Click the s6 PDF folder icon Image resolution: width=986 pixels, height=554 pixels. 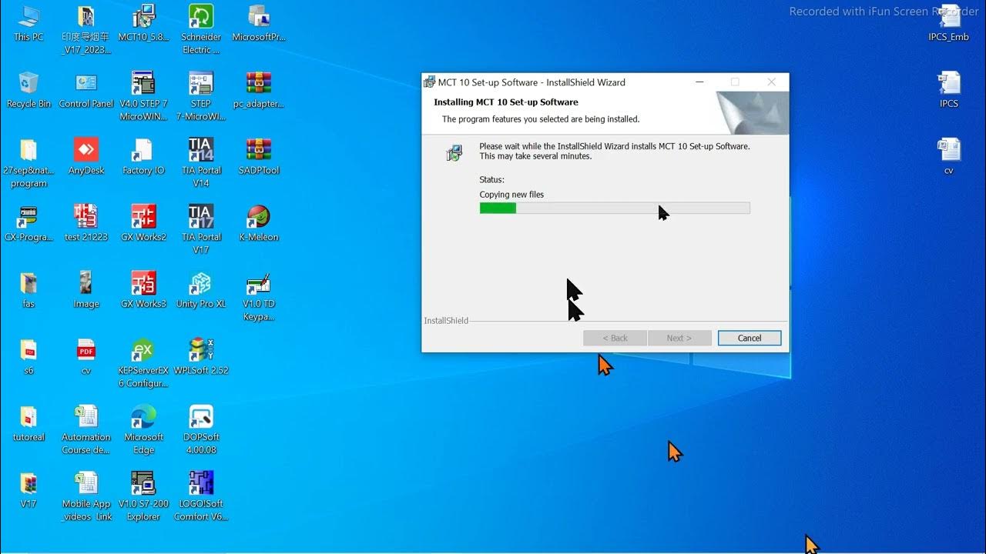[29, 358]
